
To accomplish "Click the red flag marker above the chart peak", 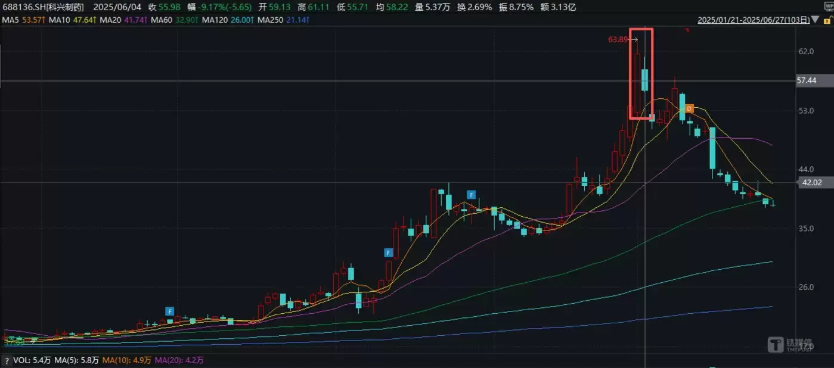I will point(687,30).
